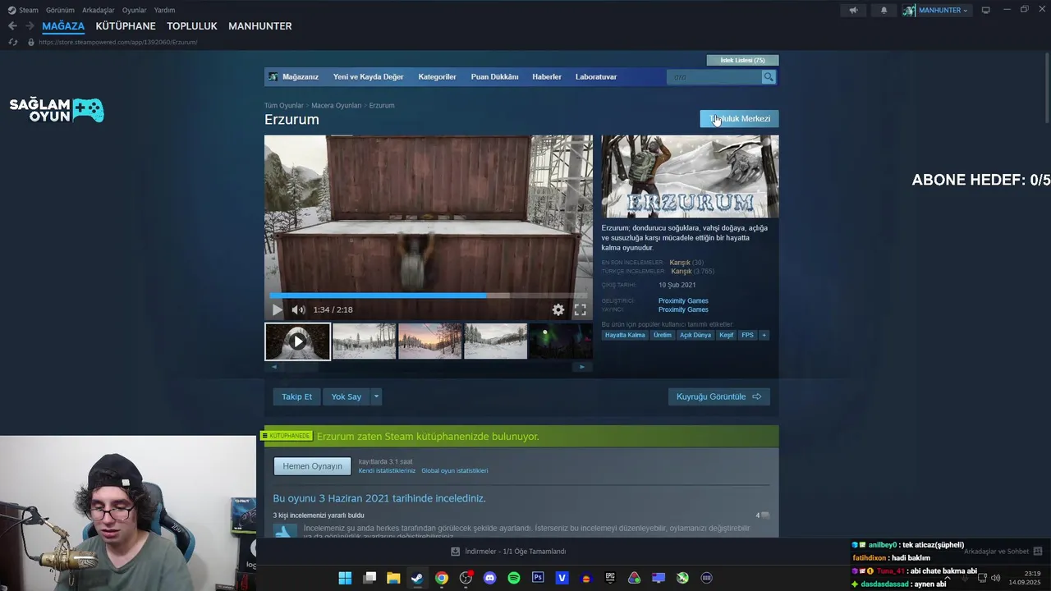Screen dimensions: 1051x591
Task: Open Yeni ve Kayda Değer menu
Action: click(368, 76)
